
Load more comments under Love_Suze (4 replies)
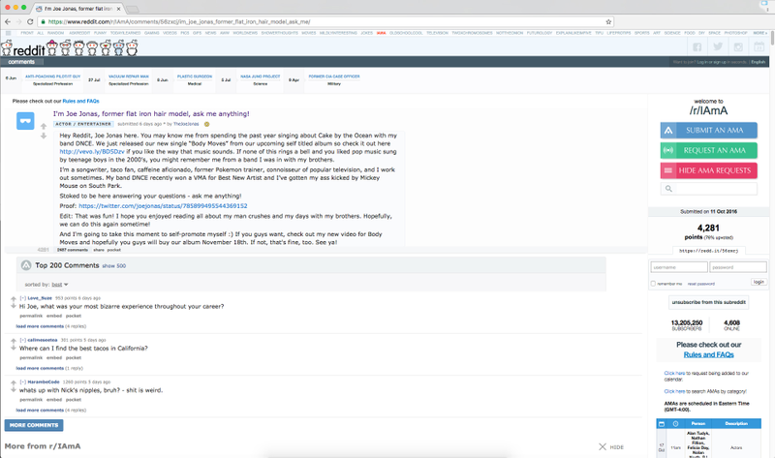click(40, 326)
